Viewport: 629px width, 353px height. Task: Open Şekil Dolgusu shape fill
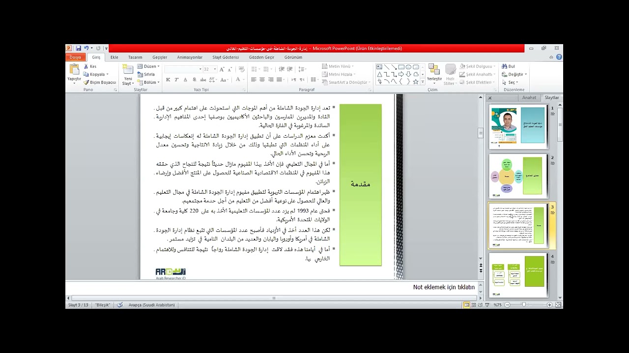(476, 66)
